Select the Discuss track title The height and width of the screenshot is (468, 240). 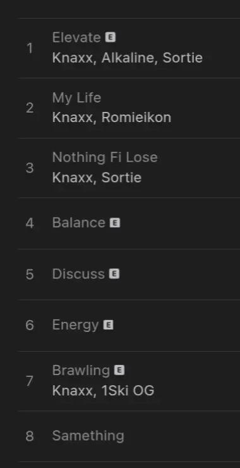pyautogui.click(x=78, y=274)
